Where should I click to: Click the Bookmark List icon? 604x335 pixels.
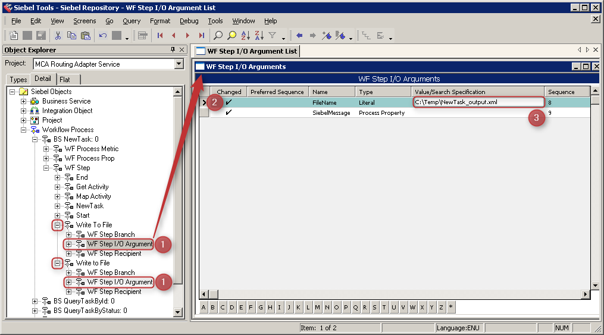point(340,36)
